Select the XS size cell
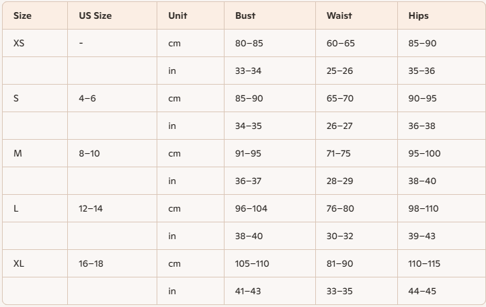486x307 pixels. (x=19, y=43)
